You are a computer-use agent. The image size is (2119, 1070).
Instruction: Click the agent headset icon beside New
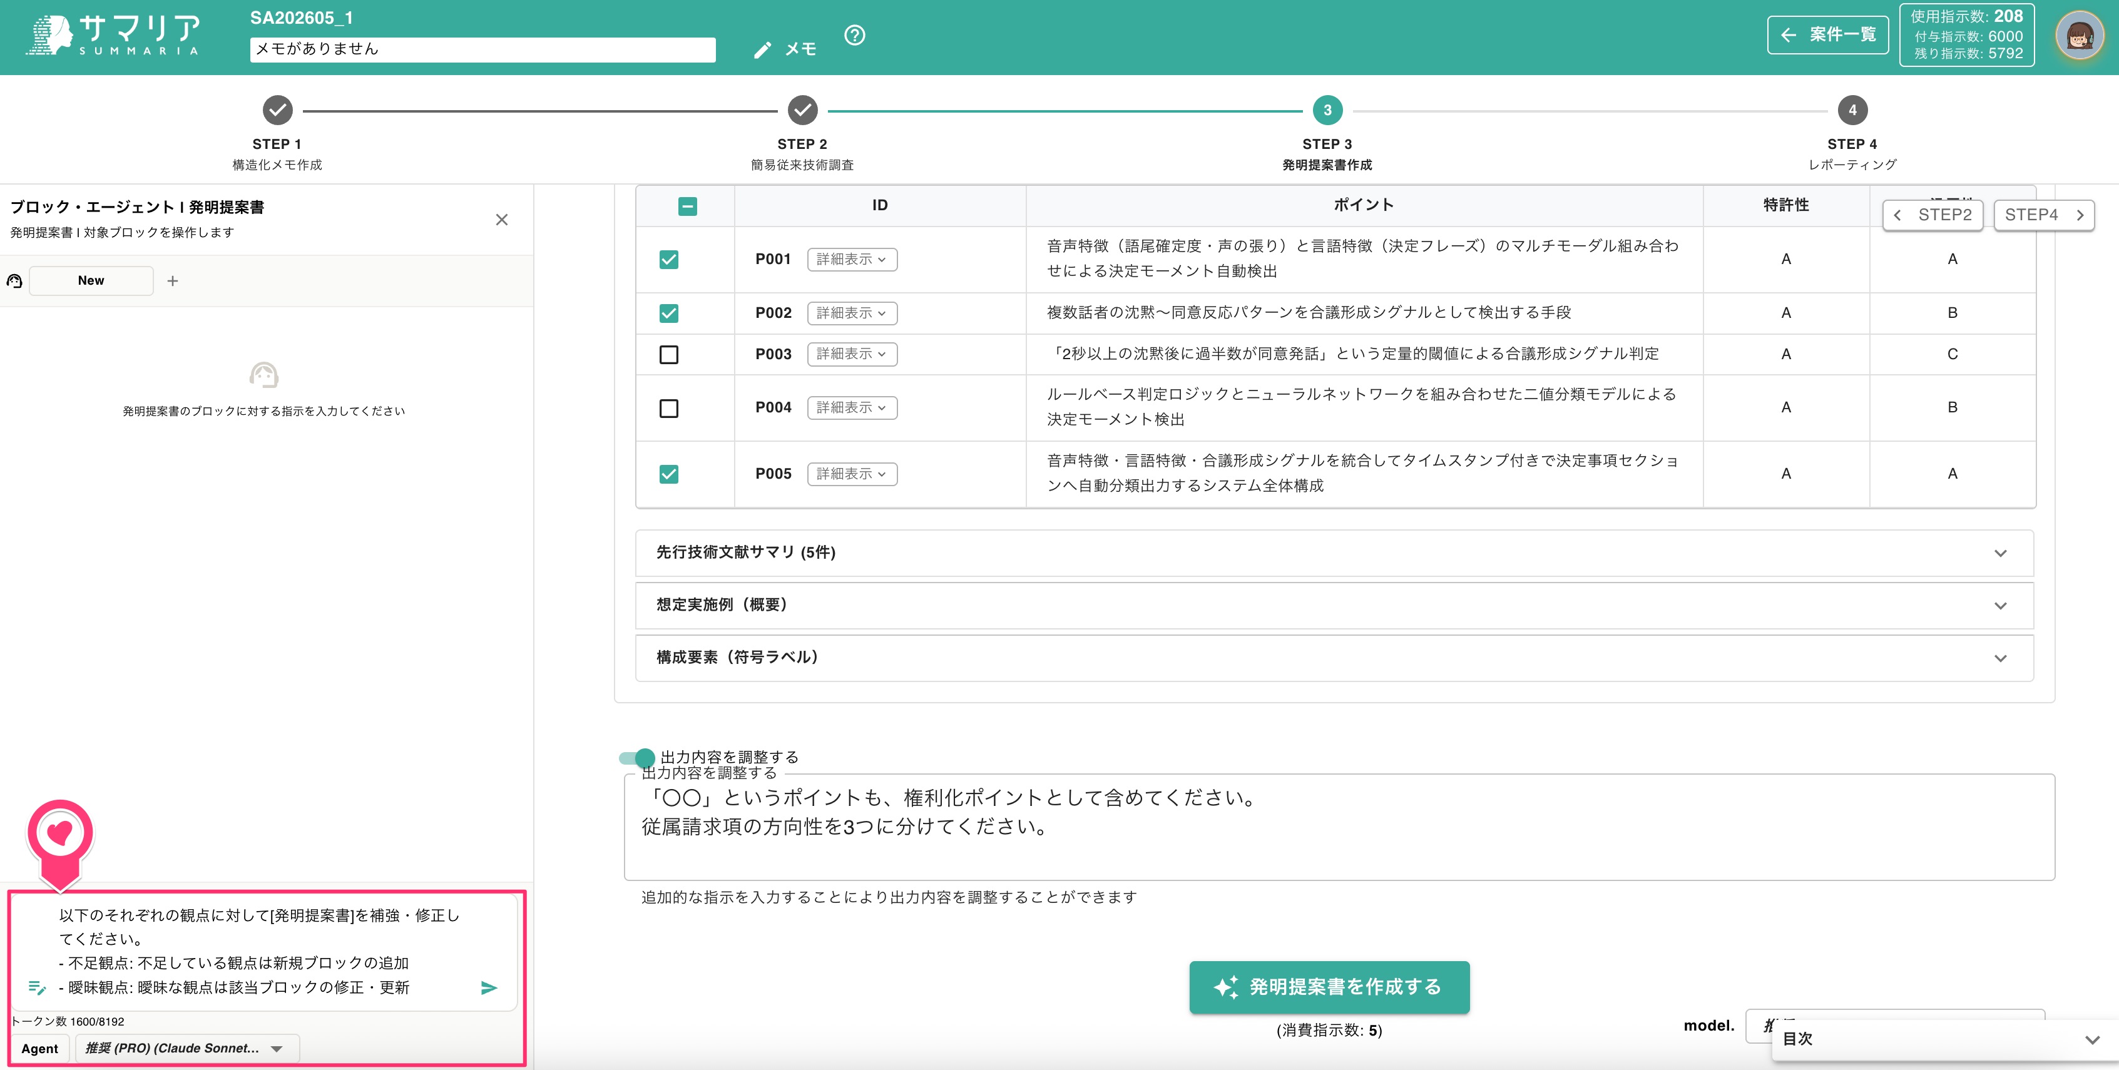point(15,282)
